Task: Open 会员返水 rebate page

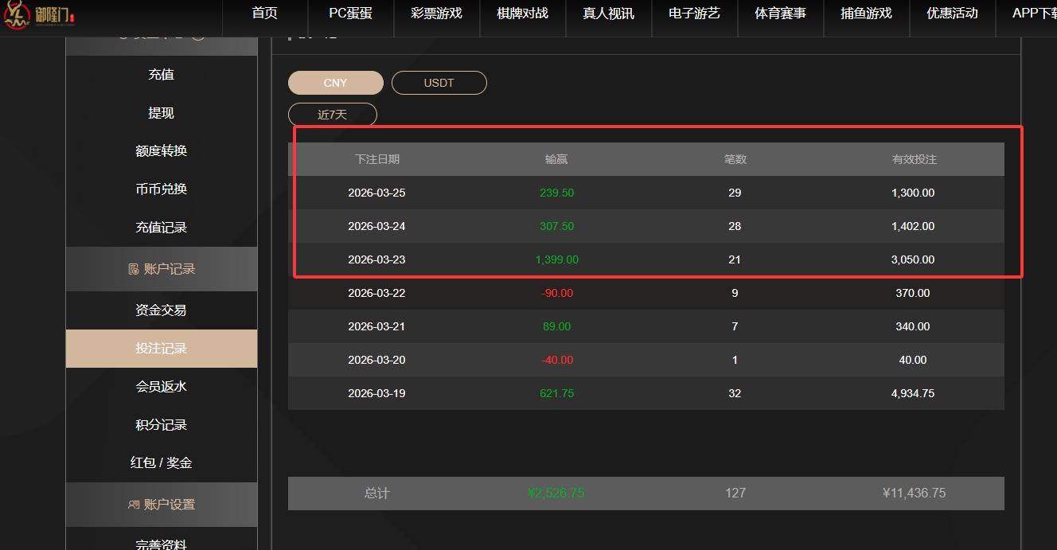Action: (x=161, y=386)
